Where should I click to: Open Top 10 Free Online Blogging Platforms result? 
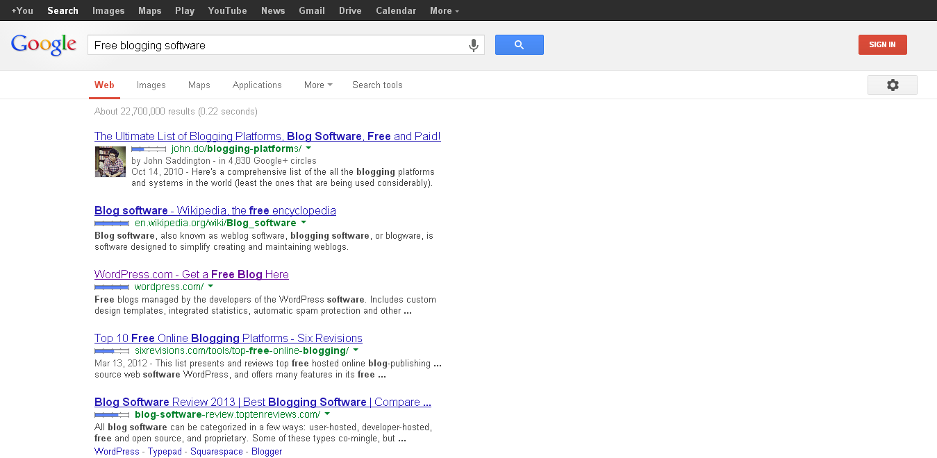click(229, 338)
